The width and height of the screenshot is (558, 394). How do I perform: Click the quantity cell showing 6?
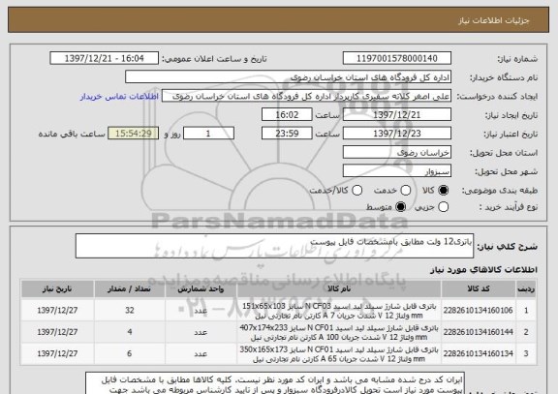tap(130, 353)
